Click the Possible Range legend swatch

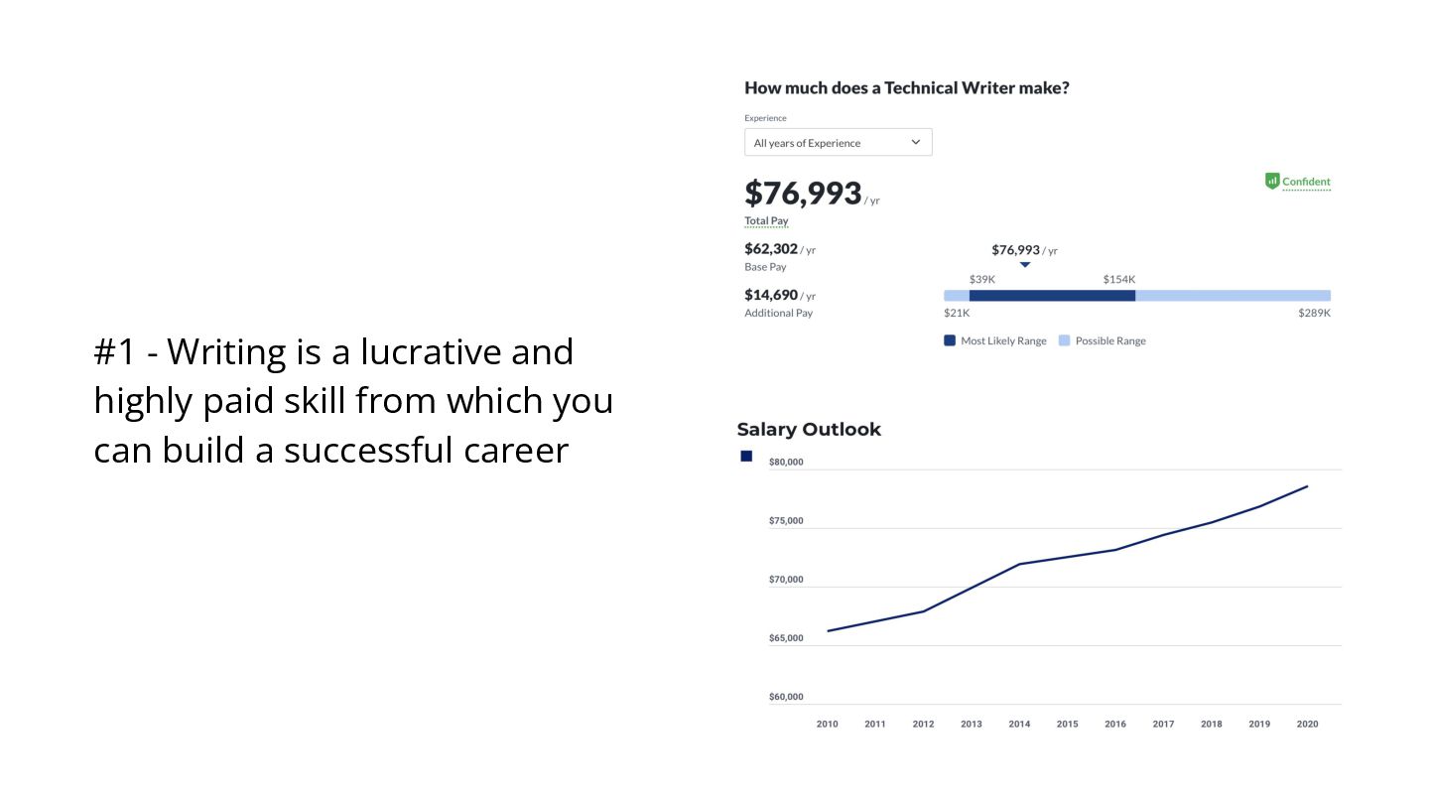tap(1065, 340)
